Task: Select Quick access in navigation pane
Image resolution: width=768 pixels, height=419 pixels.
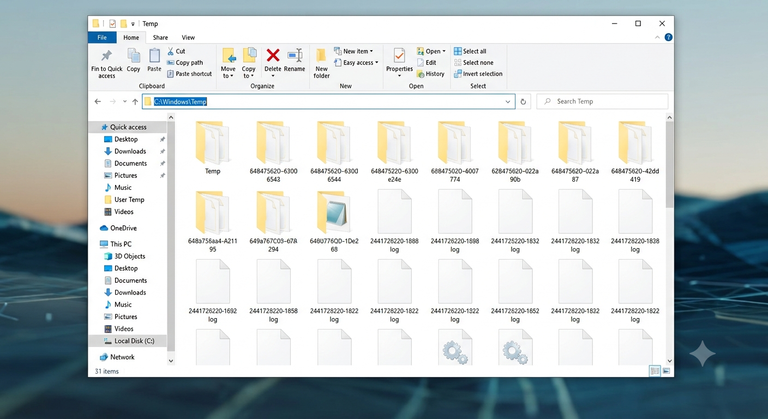Action: pyautogui.click(x=128, y=127)
